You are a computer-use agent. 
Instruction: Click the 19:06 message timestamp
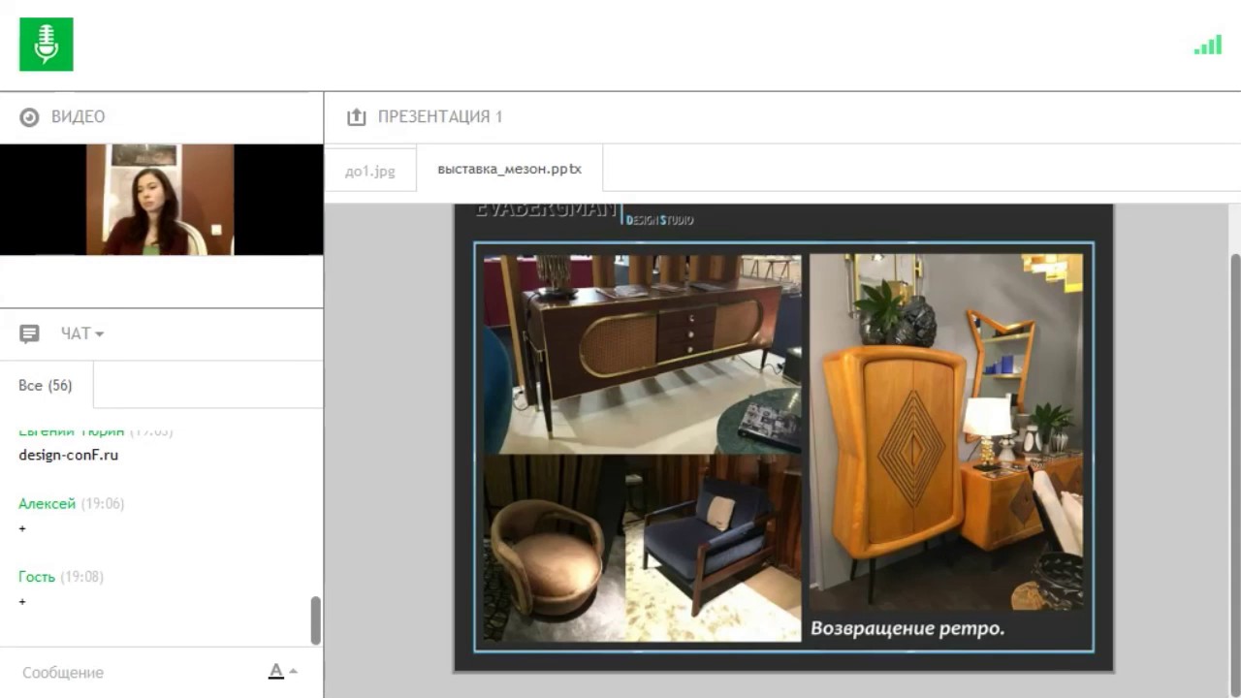pos(102,504)
